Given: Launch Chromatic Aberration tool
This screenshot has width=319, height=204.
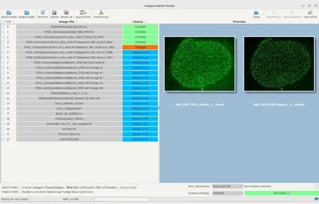Looking at the screenshot, I should pyautogui.click(x=273, y=14).
